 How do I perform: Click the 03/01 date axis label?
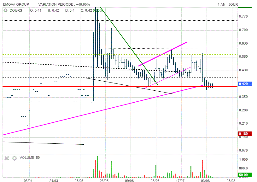(28, 180)
